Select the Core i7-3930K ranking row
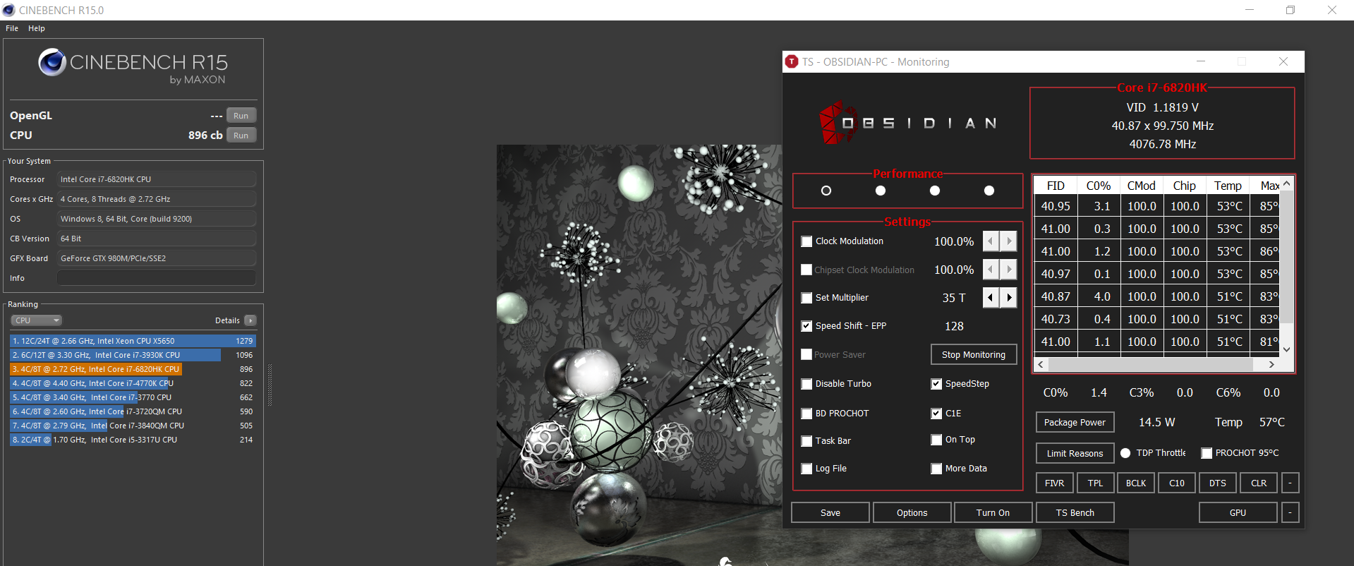Viewport: 1354px width, 566px height. [133, 355]
